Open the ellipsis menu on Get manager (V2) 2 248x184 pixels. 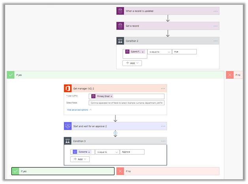[163, 88]
